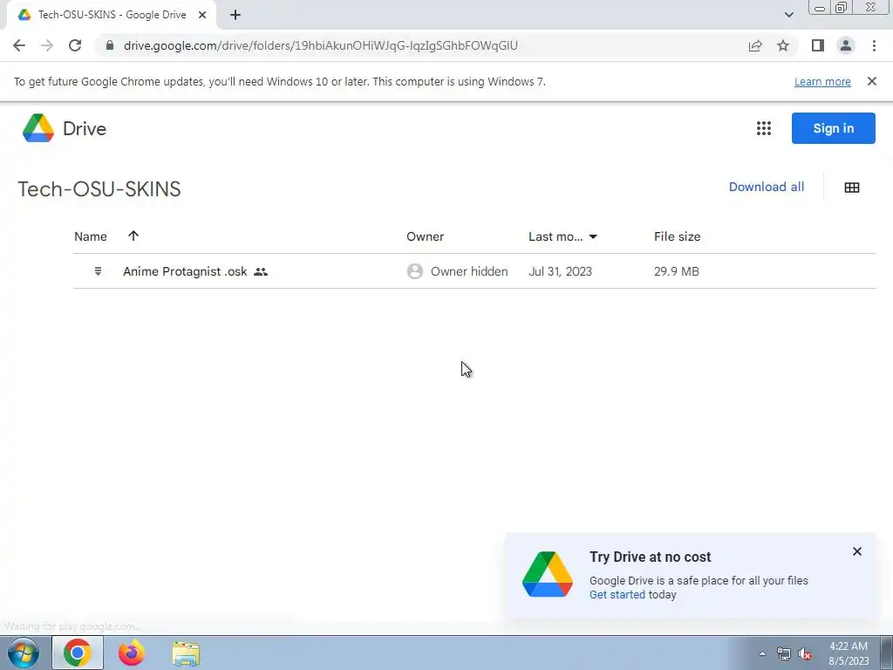Click the Owner column header

[425, 236]
